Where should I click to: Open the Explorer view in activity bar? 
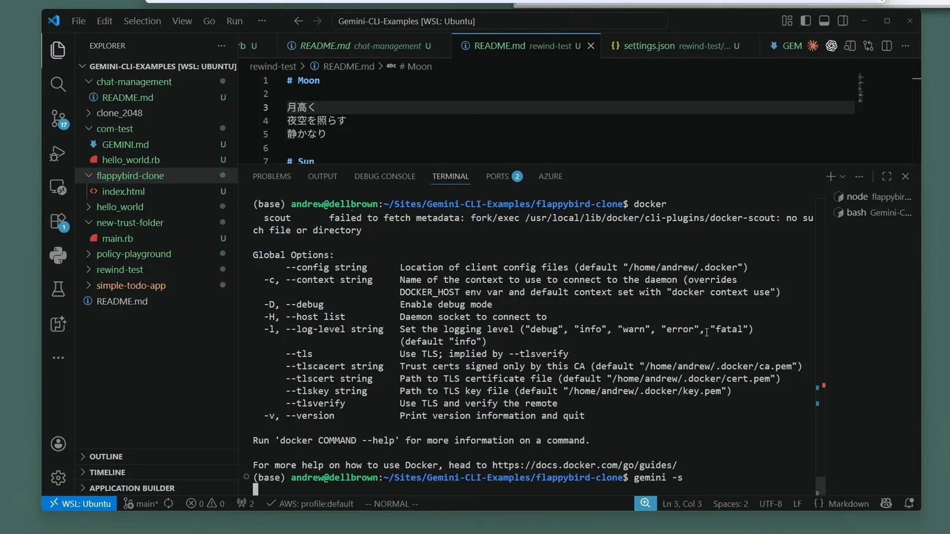click(58, 50)
